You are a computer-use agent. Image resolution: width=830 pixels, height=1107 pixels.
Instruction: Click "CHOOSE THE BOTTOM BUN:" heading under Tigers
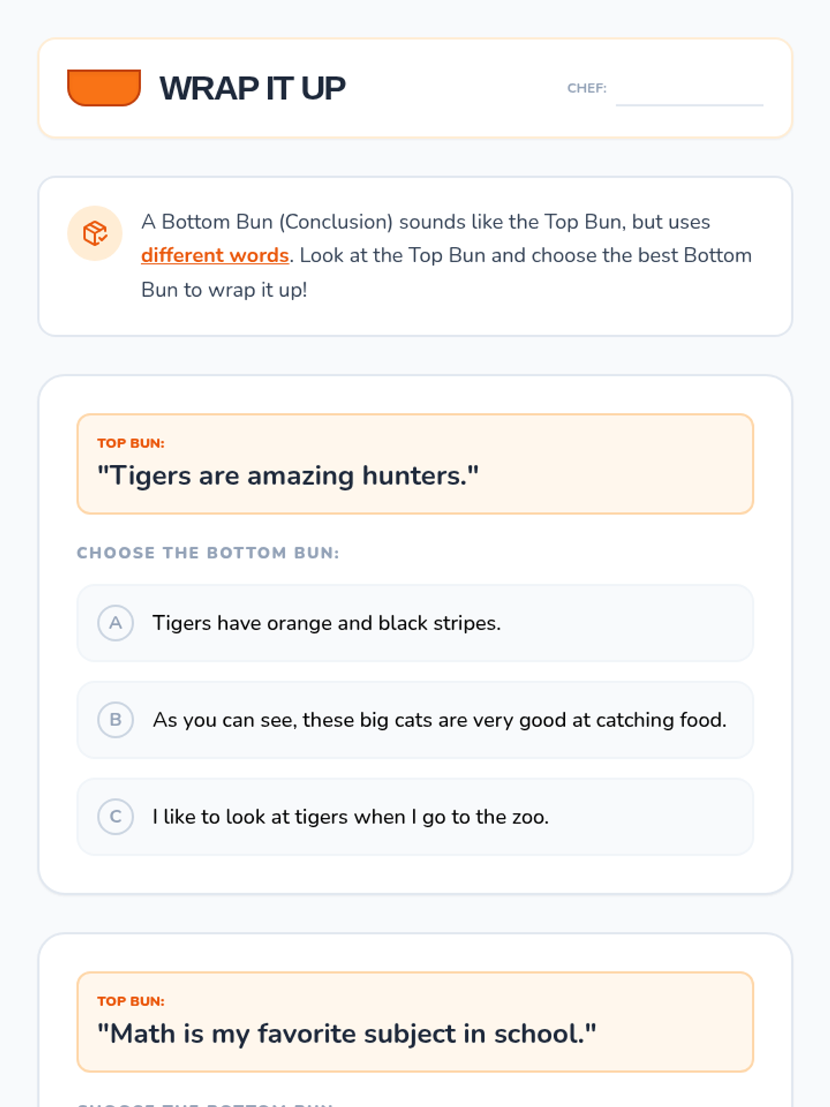208,553
